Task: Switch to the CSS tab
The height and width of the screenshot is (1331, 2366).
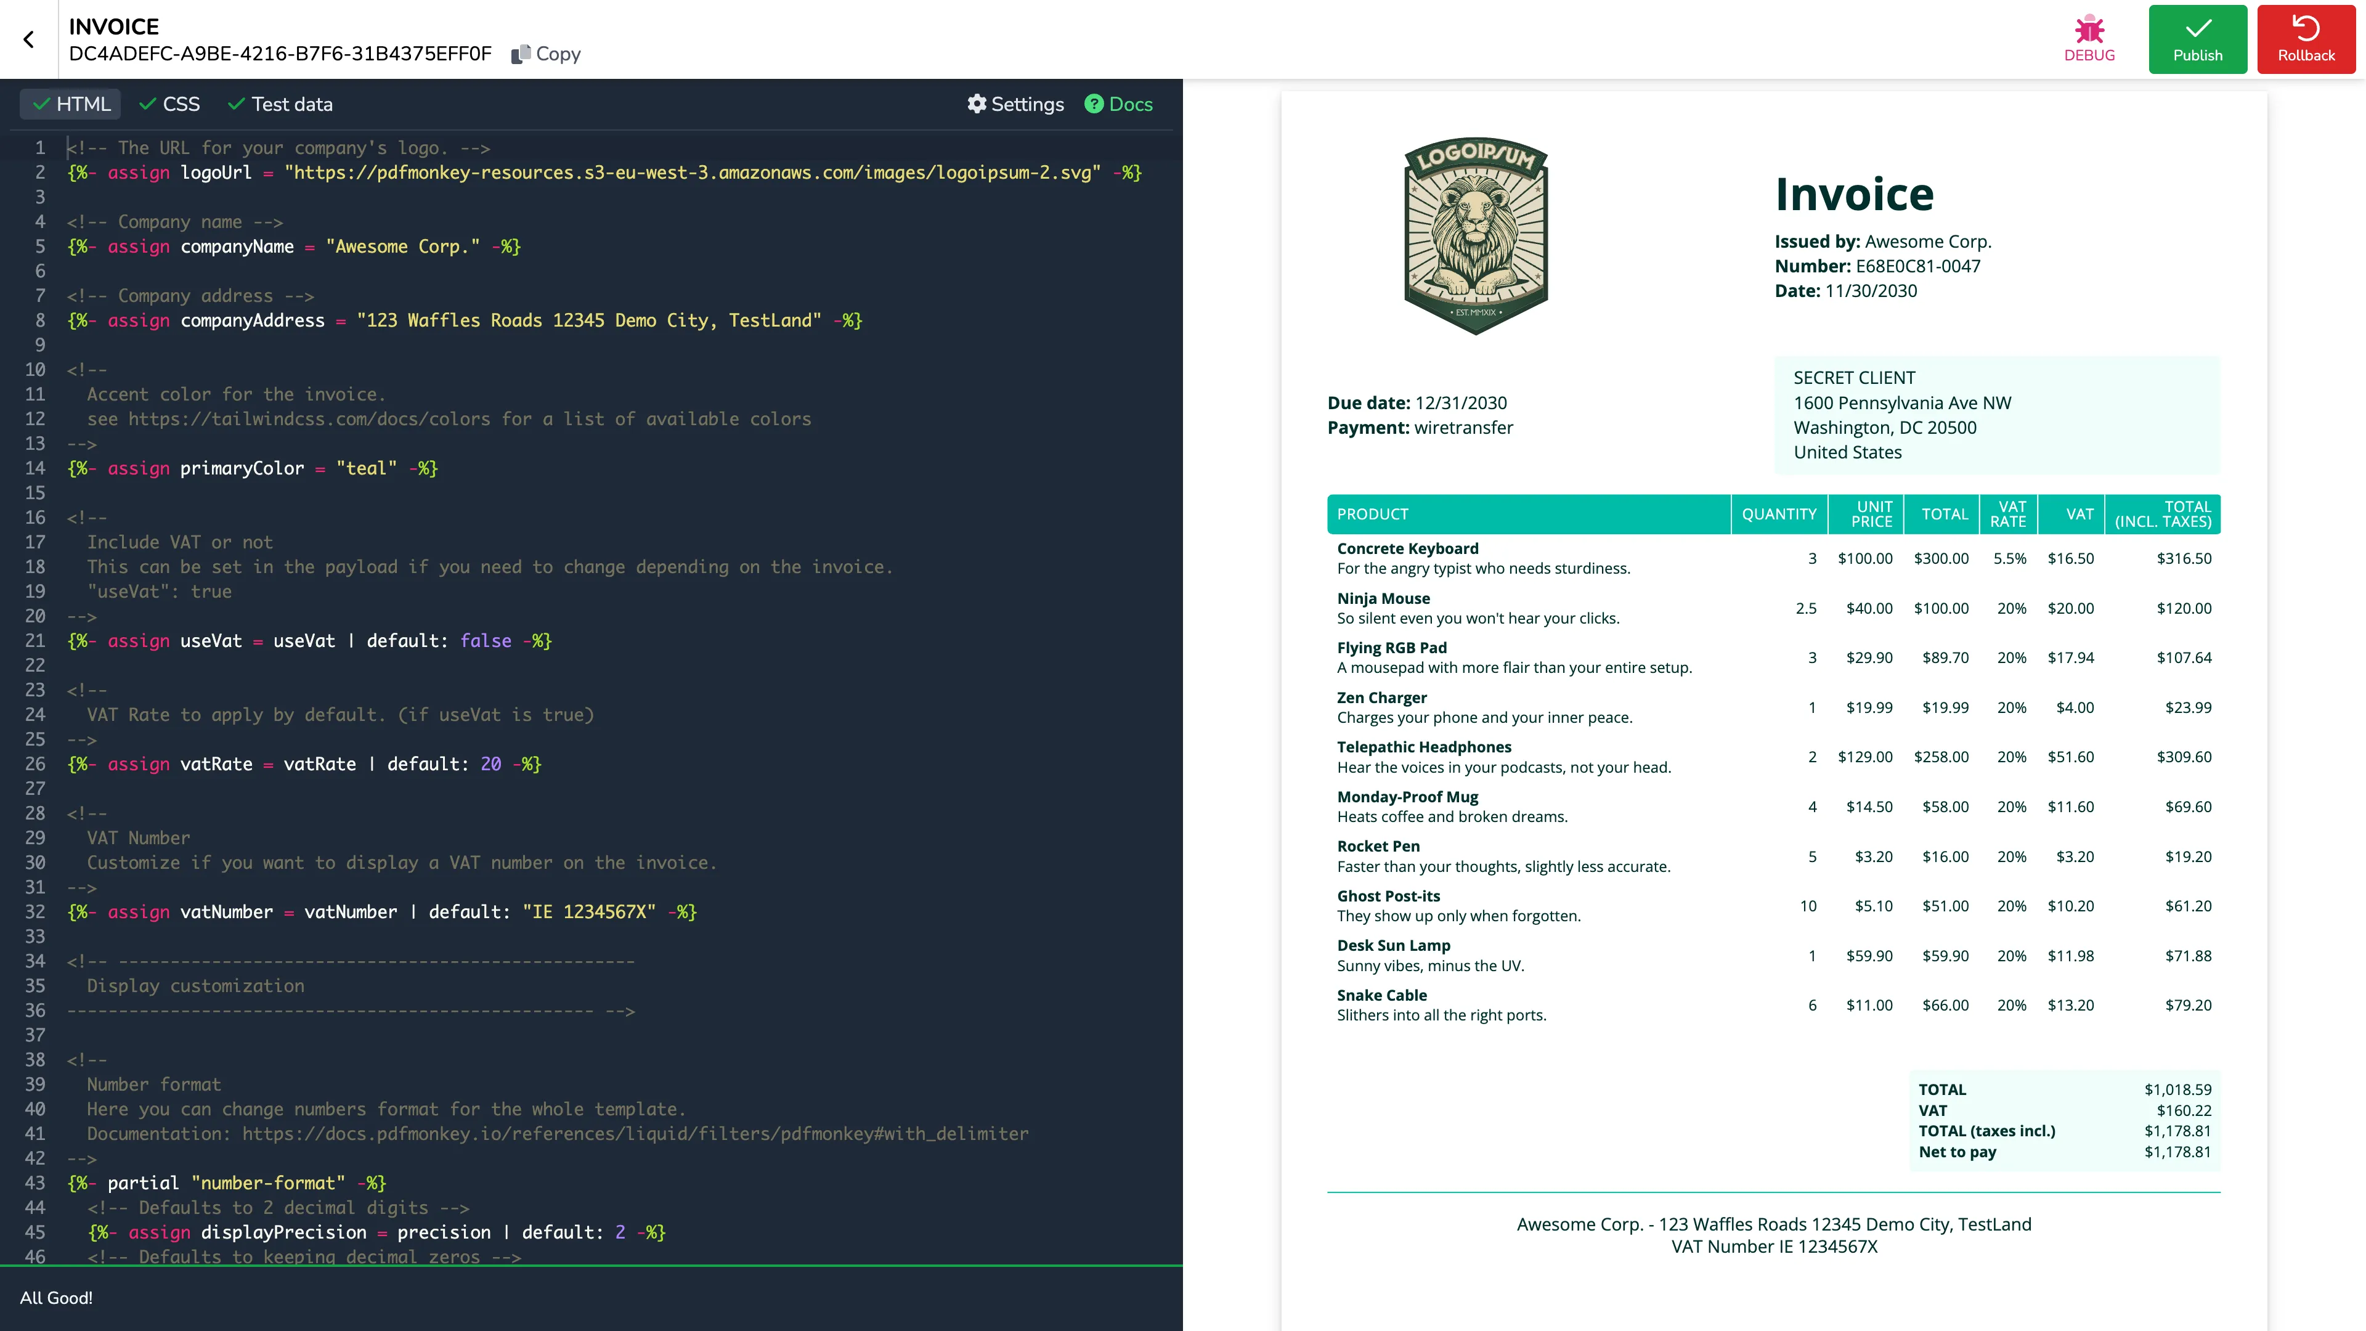Action: tap(181, 104)
